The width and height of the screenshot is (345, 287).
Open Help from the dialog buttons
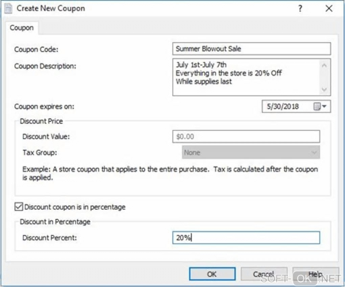click(x=315, y=274)
